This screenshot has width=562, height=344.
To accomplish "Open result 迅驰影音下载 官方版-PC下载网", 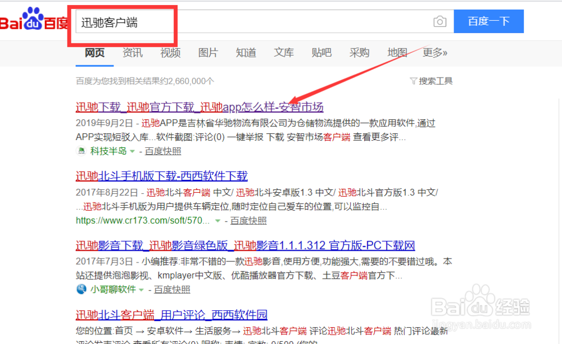I will coord(245,246).
